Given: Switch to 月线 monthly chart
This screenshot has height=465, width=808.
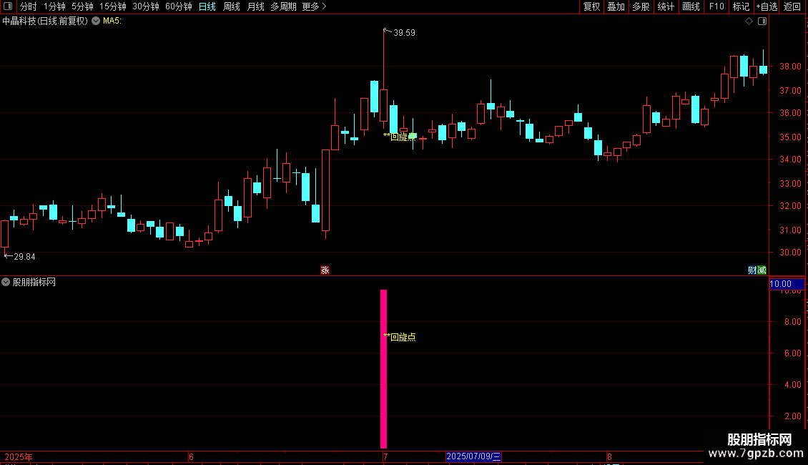Looking at the screenshot, I should tap(255, 6).
